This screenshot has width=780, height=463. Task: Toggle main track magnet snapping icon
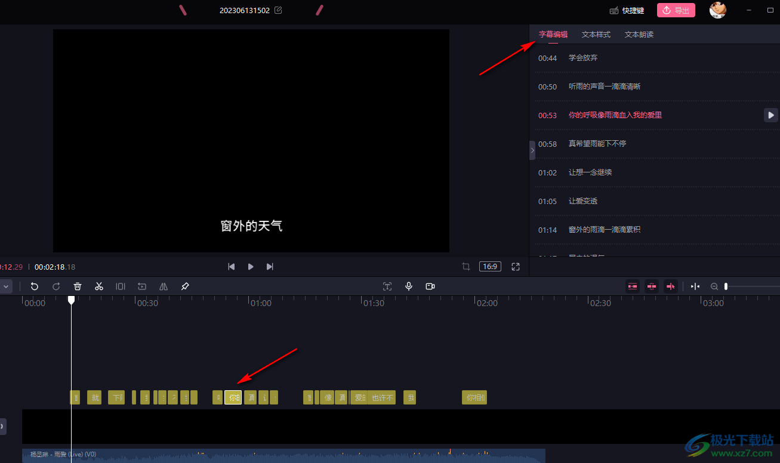coord(633,286)
